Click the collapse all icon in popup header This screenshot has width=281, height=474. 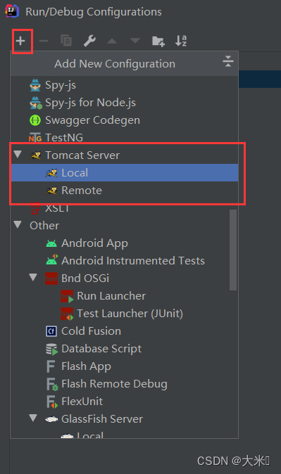[x=227, y=61]
